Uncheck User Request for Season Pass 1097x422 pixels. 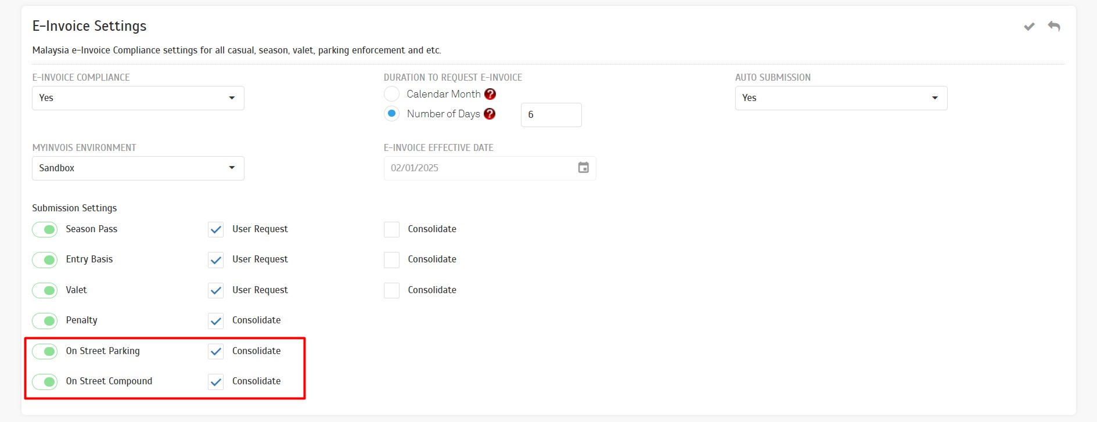click(216, 230)
